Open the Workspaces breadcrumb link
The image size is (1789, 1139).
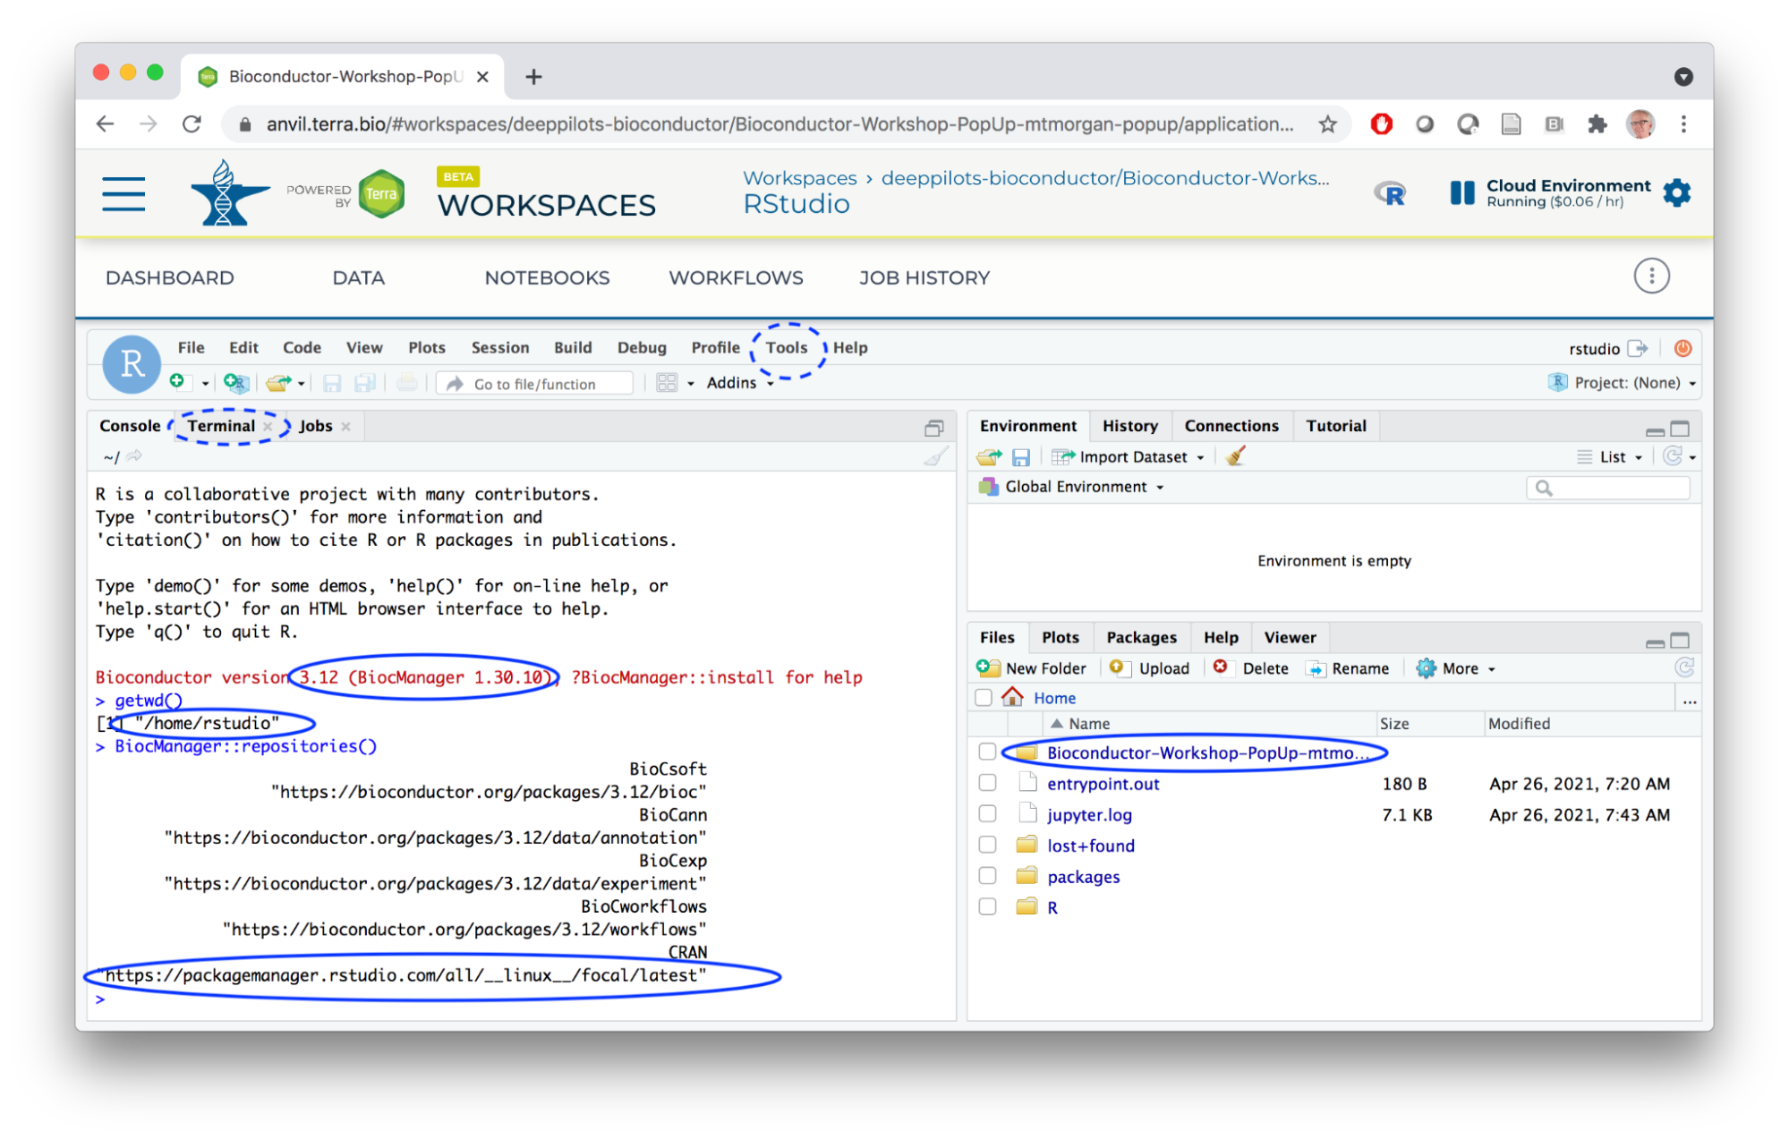[x=800, y=178]
